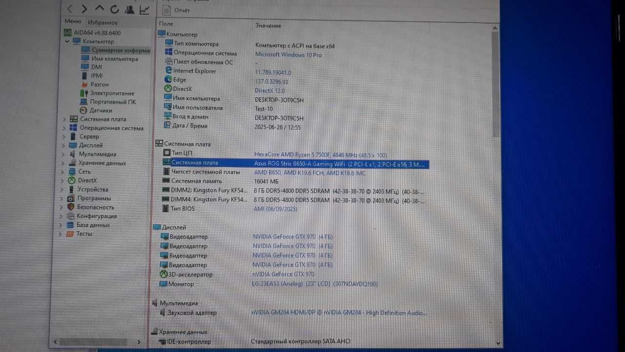625x352 pixels.
Task: Click the Back navigation arrow
Action: 70,9
